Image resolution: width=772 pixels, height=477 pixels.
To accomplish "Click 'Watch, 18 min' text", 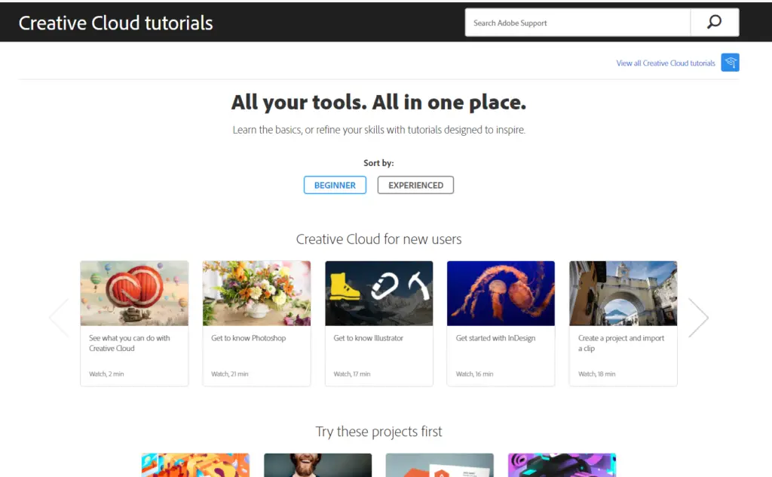I will pos(597,374).
